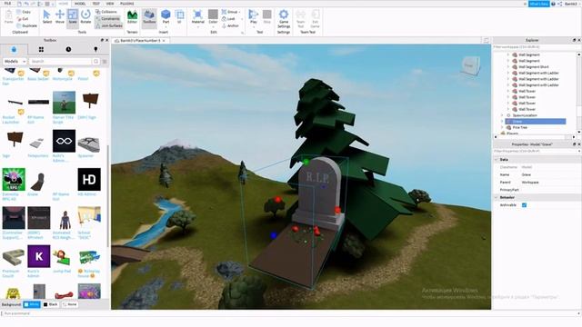Click the Run a command bar
The width and height of the screenshot is (582, 327).
289,313
